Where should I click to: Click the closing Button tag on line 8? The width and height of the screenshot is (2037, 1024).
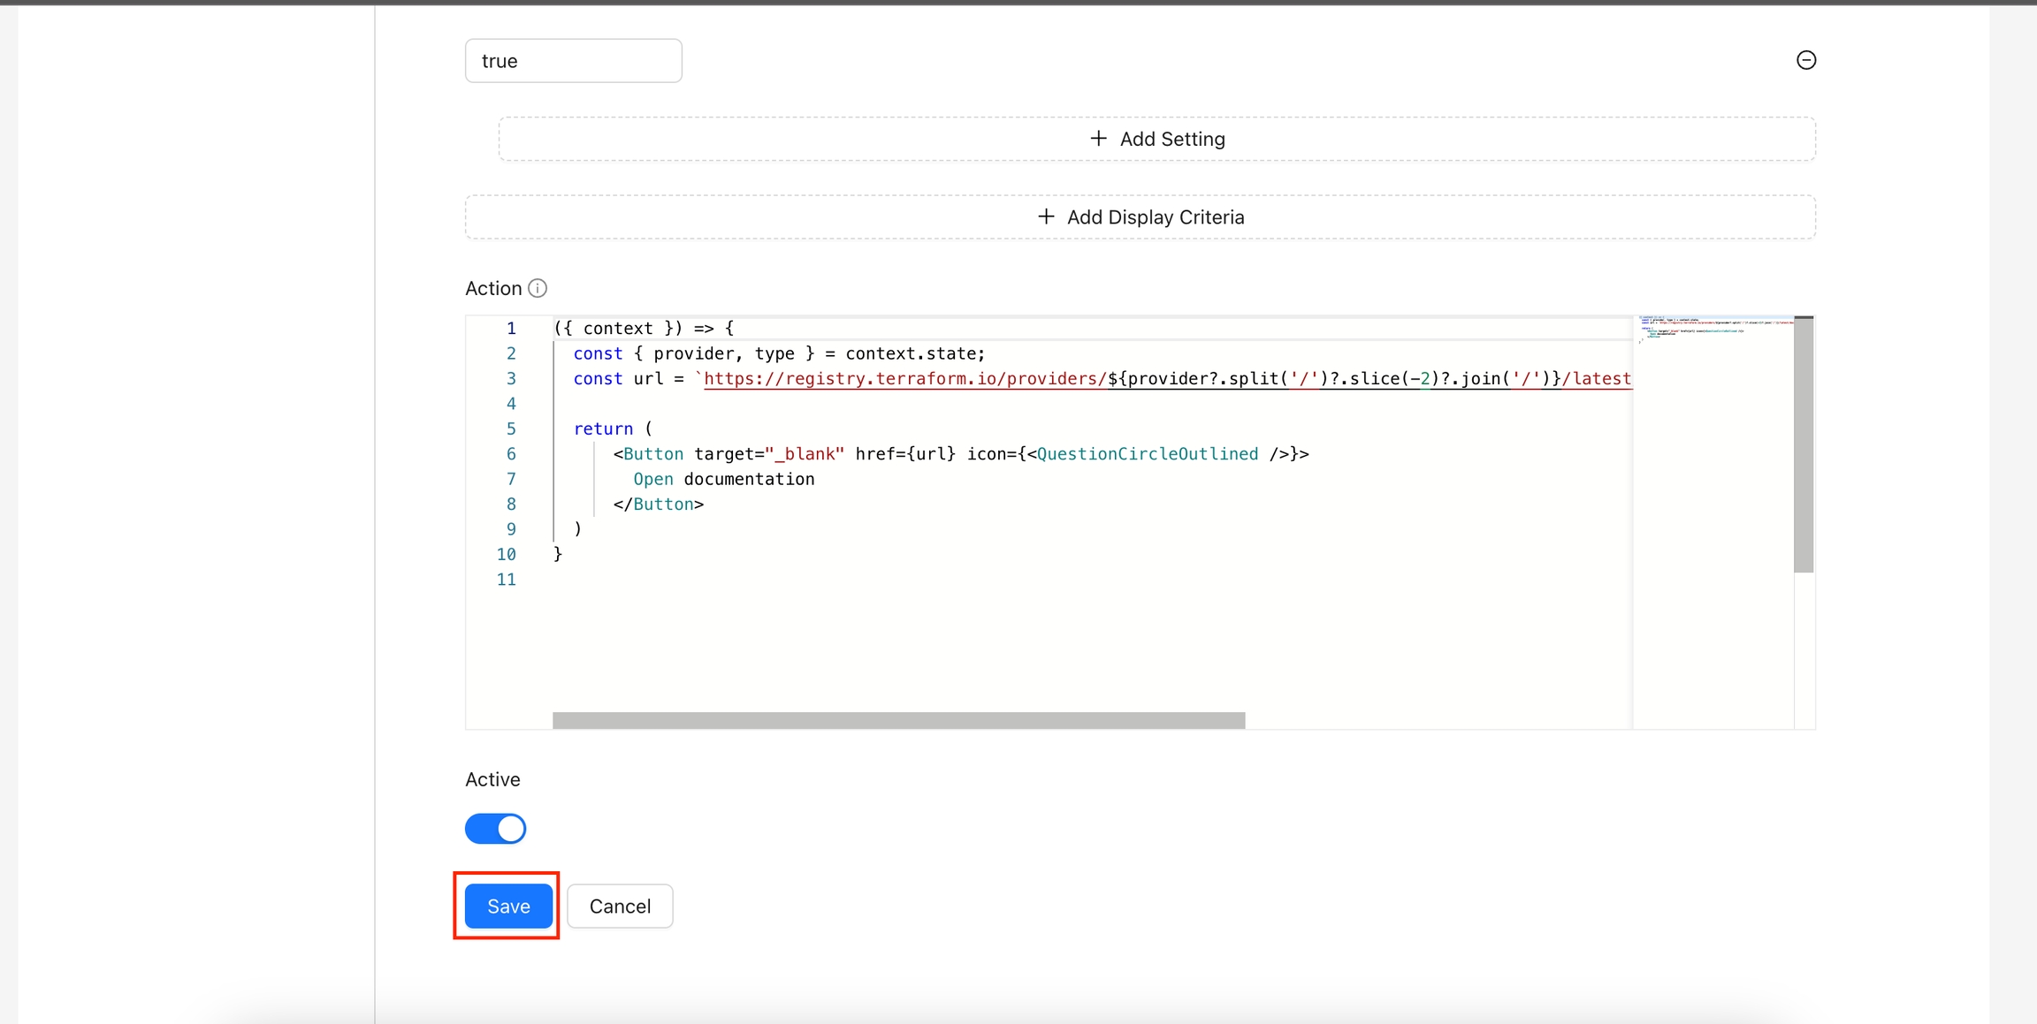pyautogui.click(x=659, y=504)
